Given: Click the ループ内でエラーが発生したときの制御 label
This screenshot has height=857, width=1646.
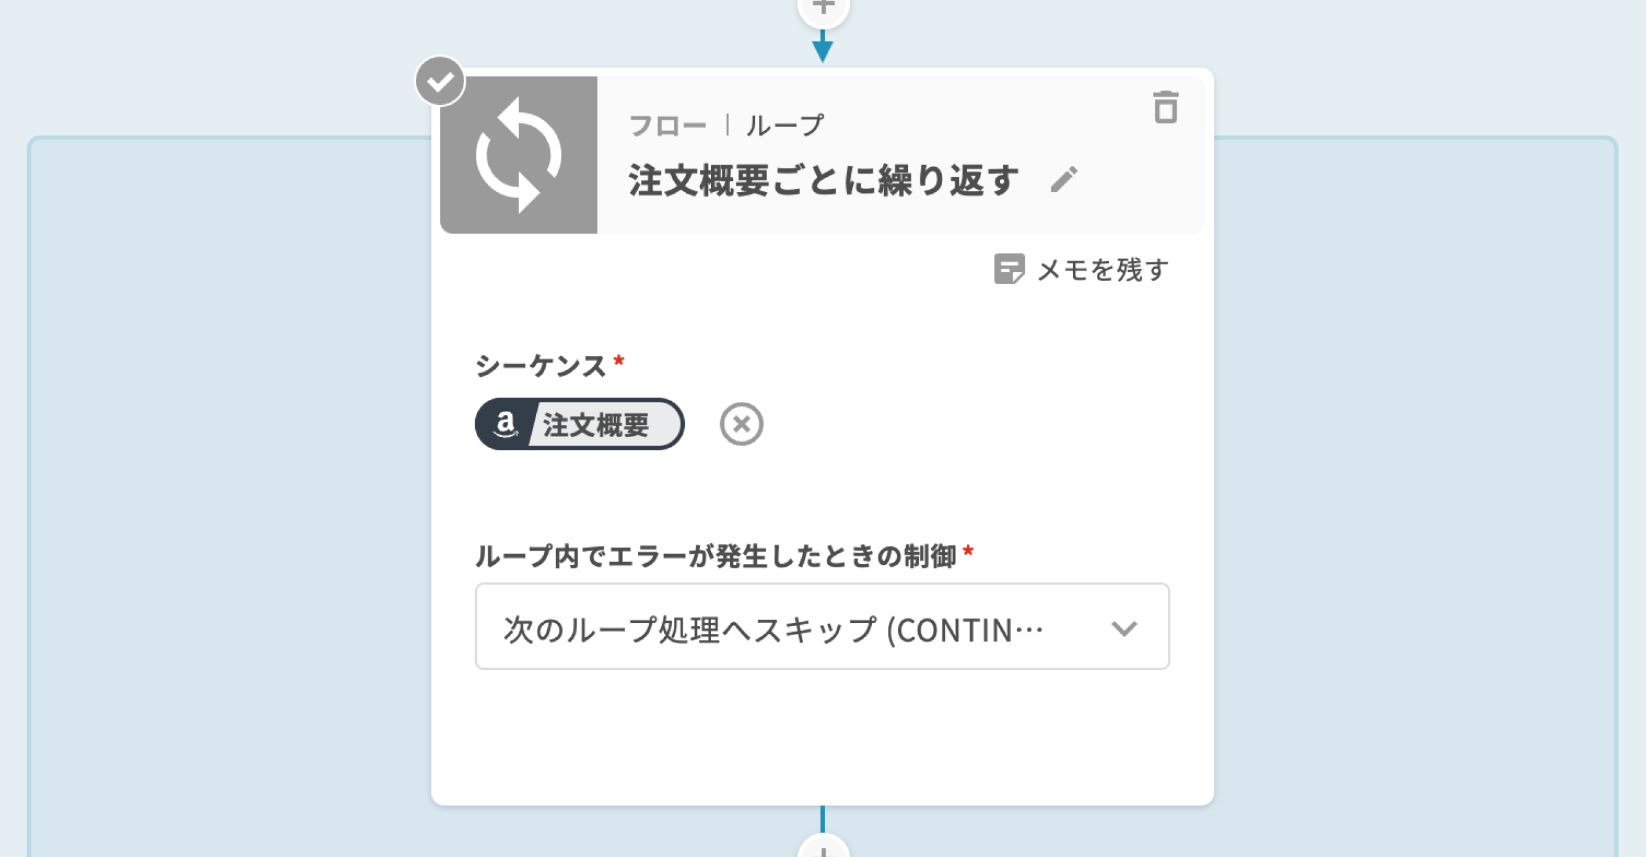Looking at the screenshot, I should [x=716, y=556].
